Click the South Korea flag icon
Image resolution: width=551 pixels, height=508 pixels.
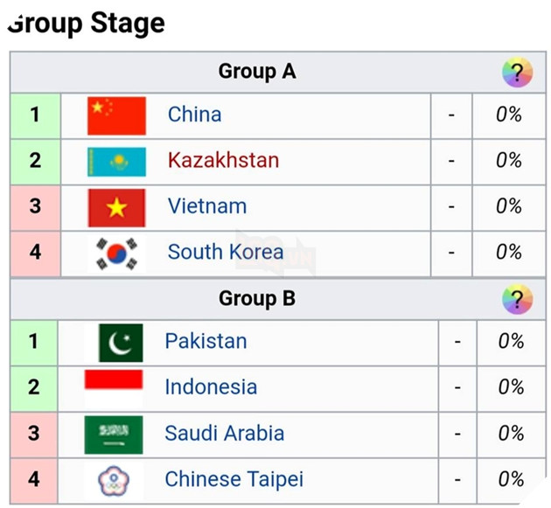[x=116, y=254]
